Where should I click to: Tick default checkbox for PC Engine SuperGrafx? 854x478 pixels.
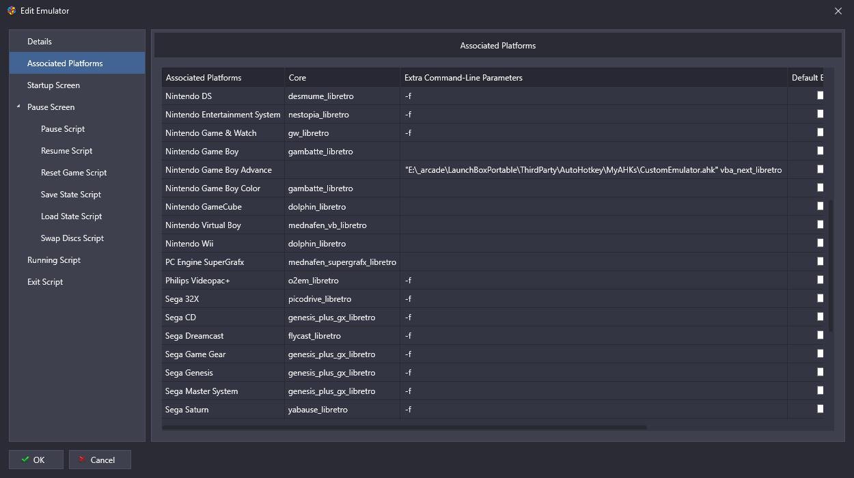click(821, 262)
